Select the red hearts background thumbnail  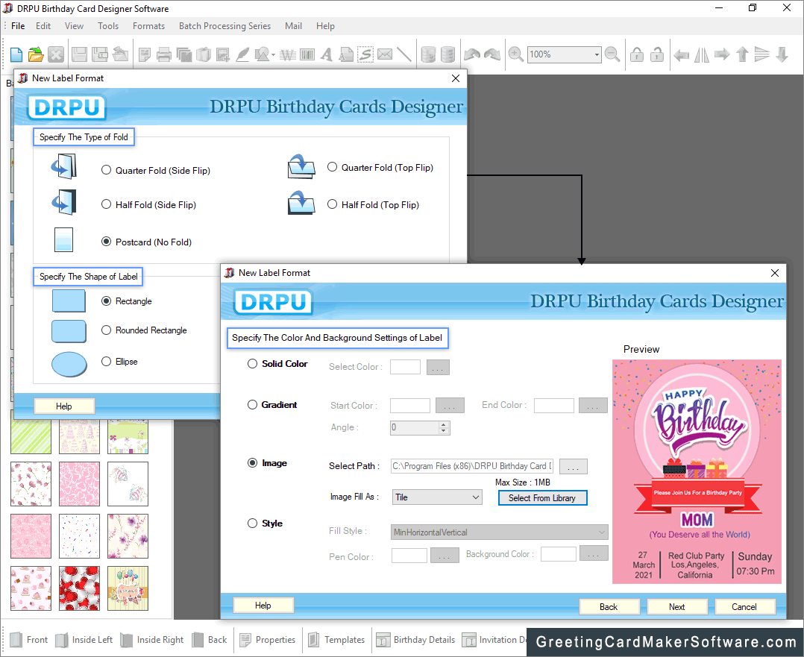(80, 588)
